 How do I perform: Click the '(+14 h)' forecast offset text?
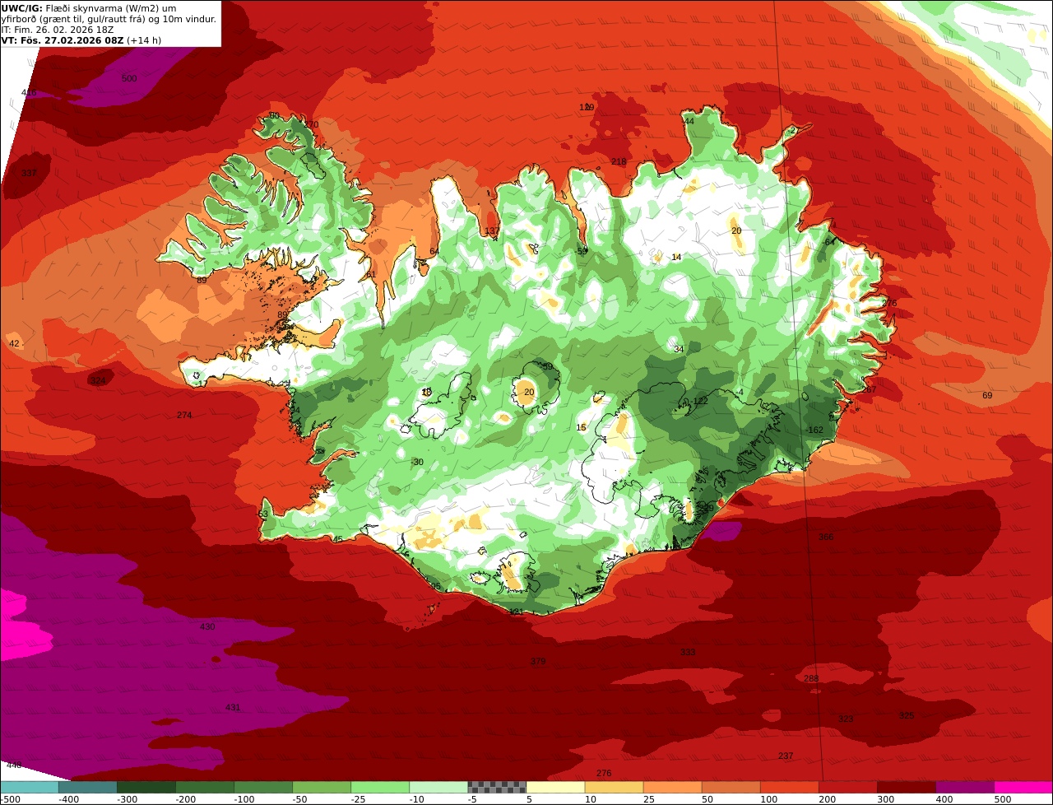[x=144, y=40]
